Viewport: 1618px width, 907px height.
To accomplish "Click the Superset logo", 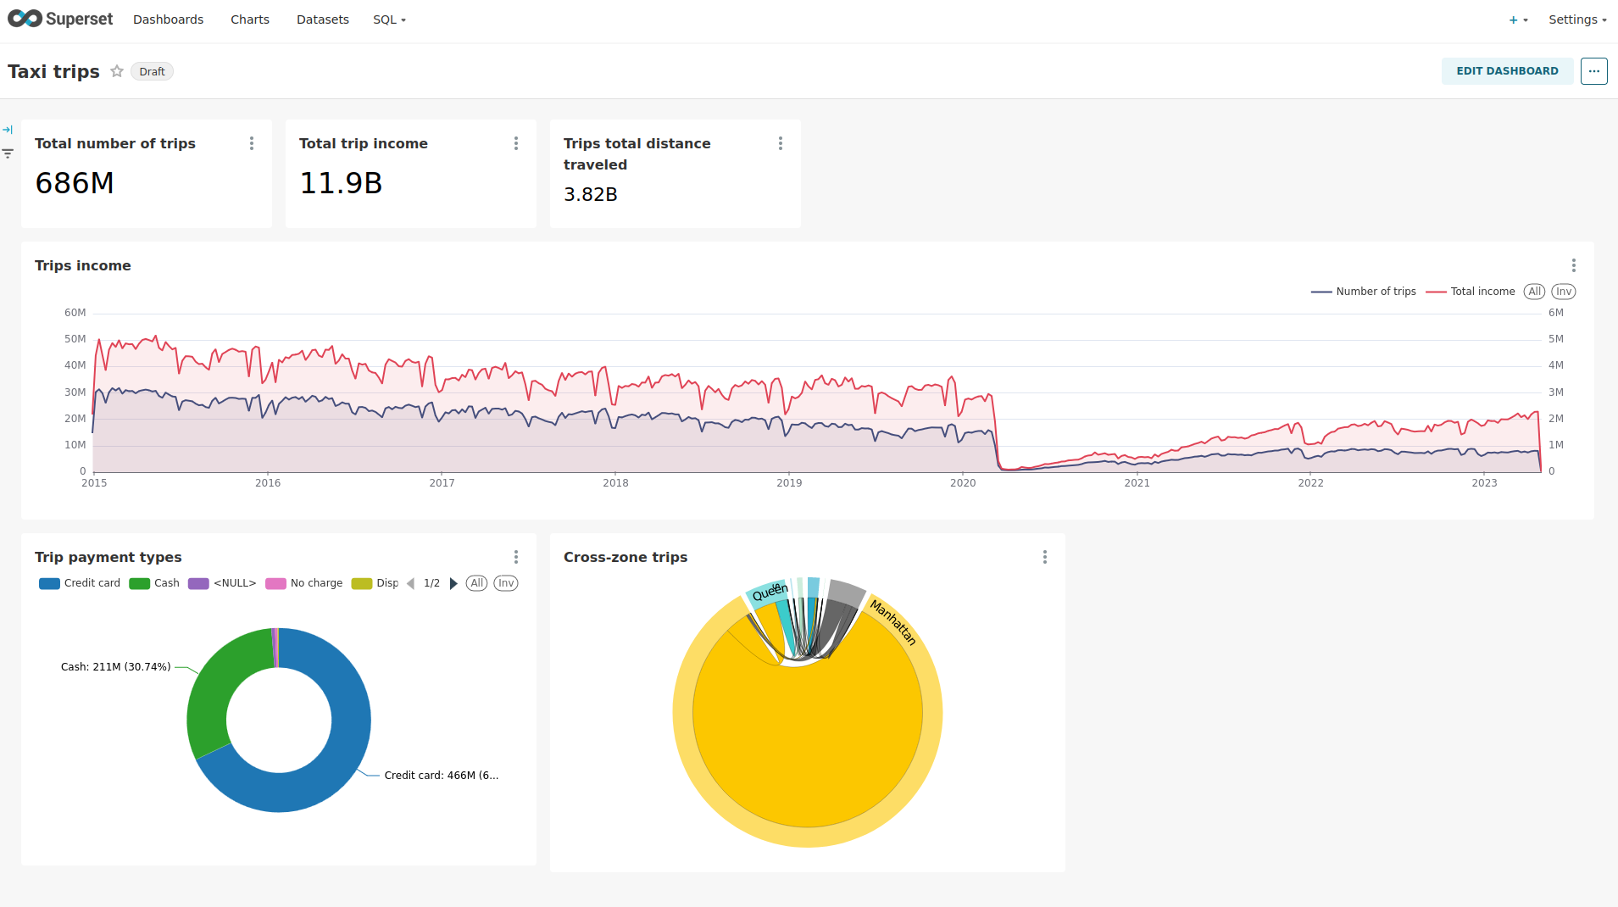I will coord(60,19).
